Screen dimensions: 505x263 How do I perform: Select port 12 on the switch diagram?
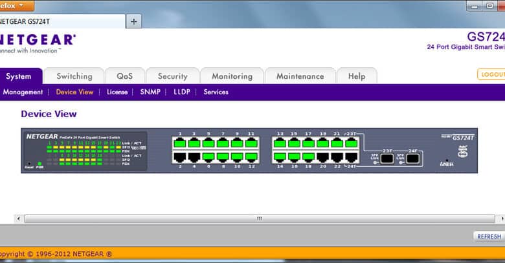coord(251,157)
